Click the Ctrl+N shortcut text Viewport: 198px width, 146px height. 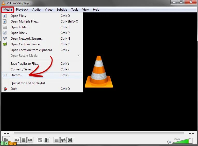click(65, 39)
